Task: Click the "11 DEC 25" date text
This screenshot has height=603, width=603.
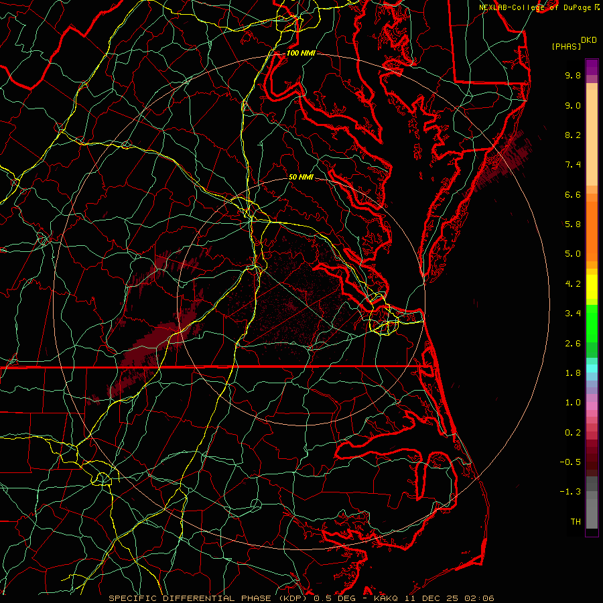Action: [x=431, y=598]
